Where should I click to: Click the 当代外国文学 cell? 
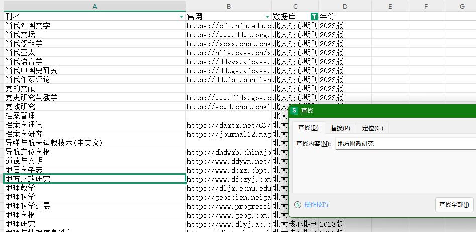tap(94, 25)
